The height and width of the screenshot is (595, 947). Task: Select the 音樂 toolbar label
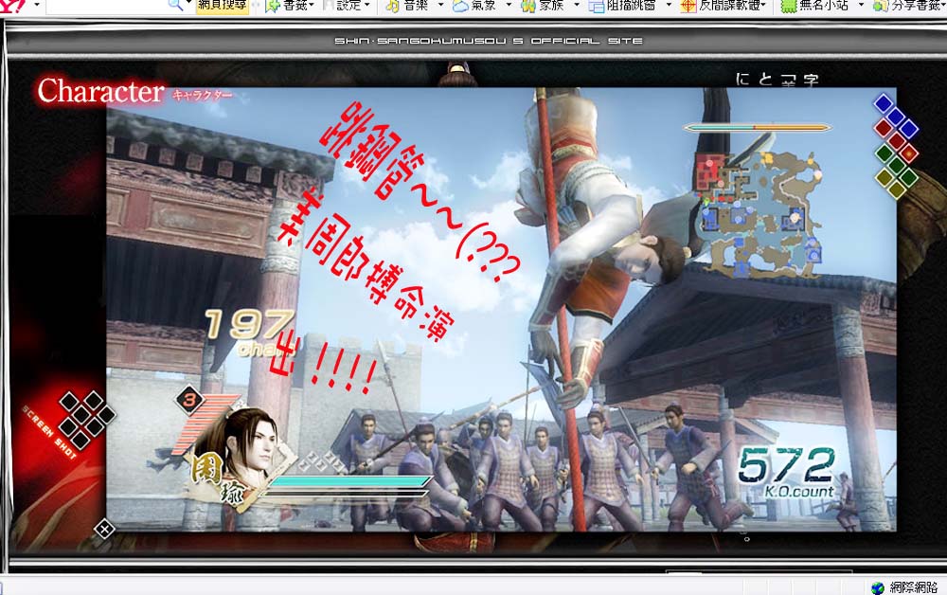click(x=416, y=5)
